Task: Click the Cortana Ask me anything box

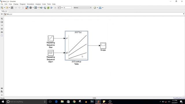Action: point(26,102)
